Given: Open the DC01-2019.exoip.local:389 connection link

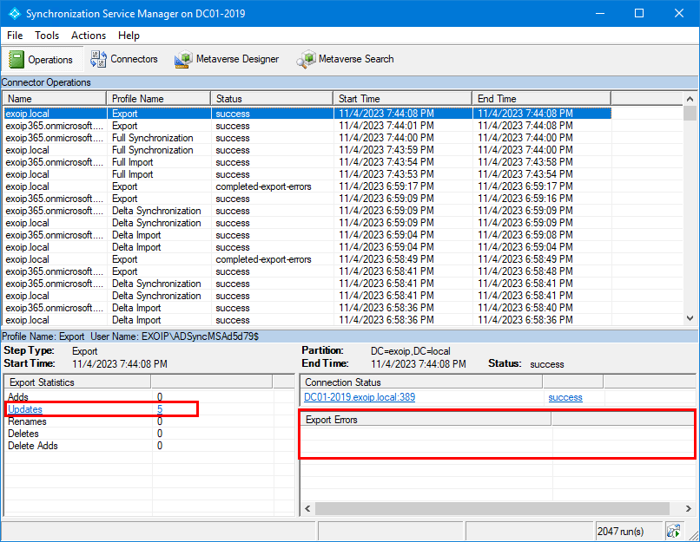Looking at the screenshot, I should [x=359, y=397].
